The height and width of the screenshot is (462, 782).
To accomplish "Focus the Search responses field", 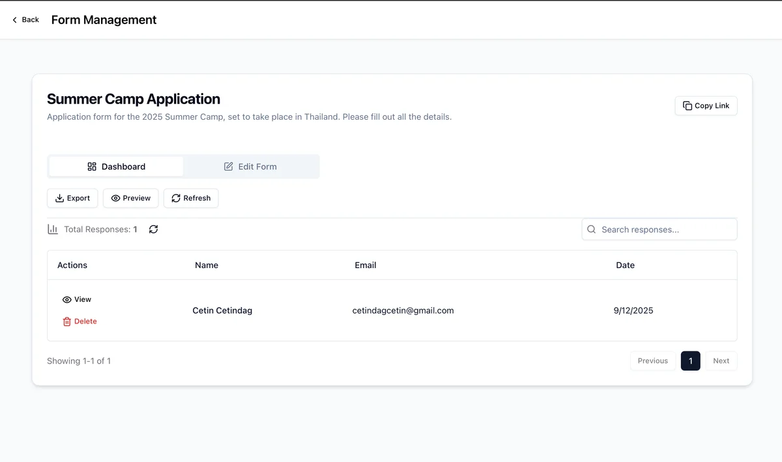I will click(665, 229).
